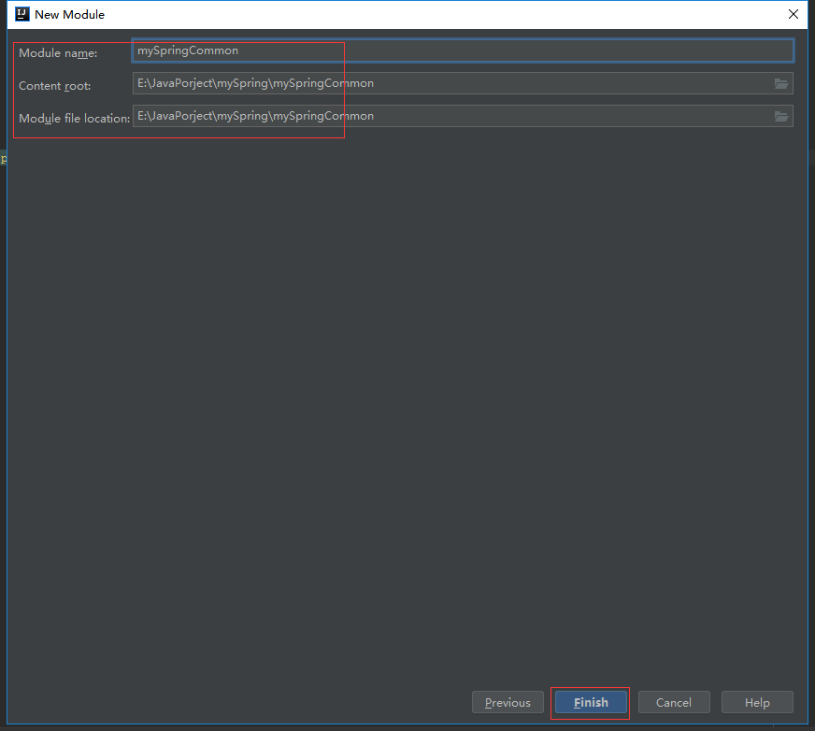This screenshot has height=731, width=815.
Task: Click the 'New Module' title text
Action: [x=70, y=15]
